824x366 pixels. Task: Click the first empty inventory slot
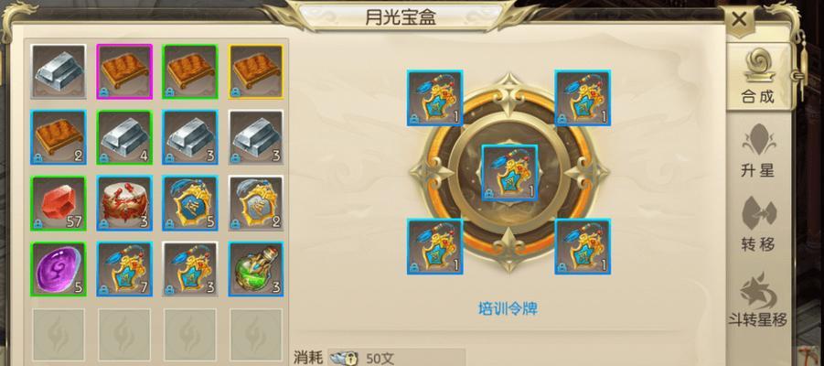59,335
